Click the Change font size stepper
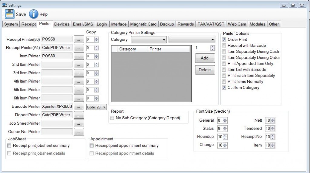 click(225, 145)
